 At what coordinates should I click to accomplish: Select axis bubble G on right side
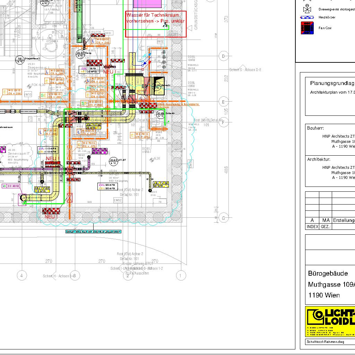tap(224, 218)
